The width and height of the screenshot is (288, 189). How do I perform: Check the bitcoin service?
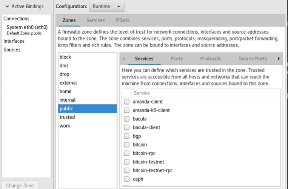point(127,145)
